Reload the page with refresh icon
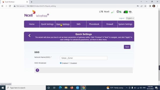 [10, 6]
